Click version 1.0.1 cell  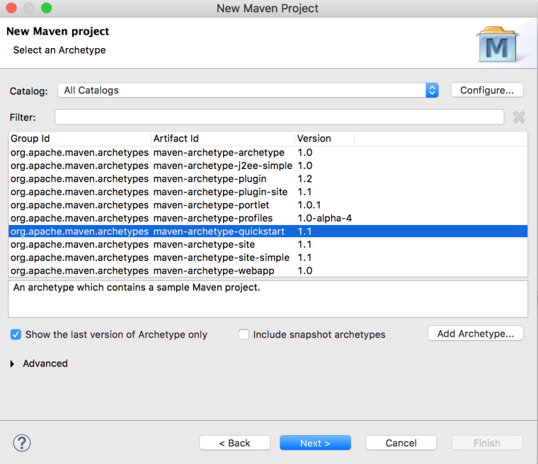[309, 205]
